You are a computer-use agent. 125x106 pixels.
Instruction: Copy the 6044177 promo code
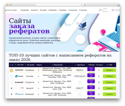80,88
